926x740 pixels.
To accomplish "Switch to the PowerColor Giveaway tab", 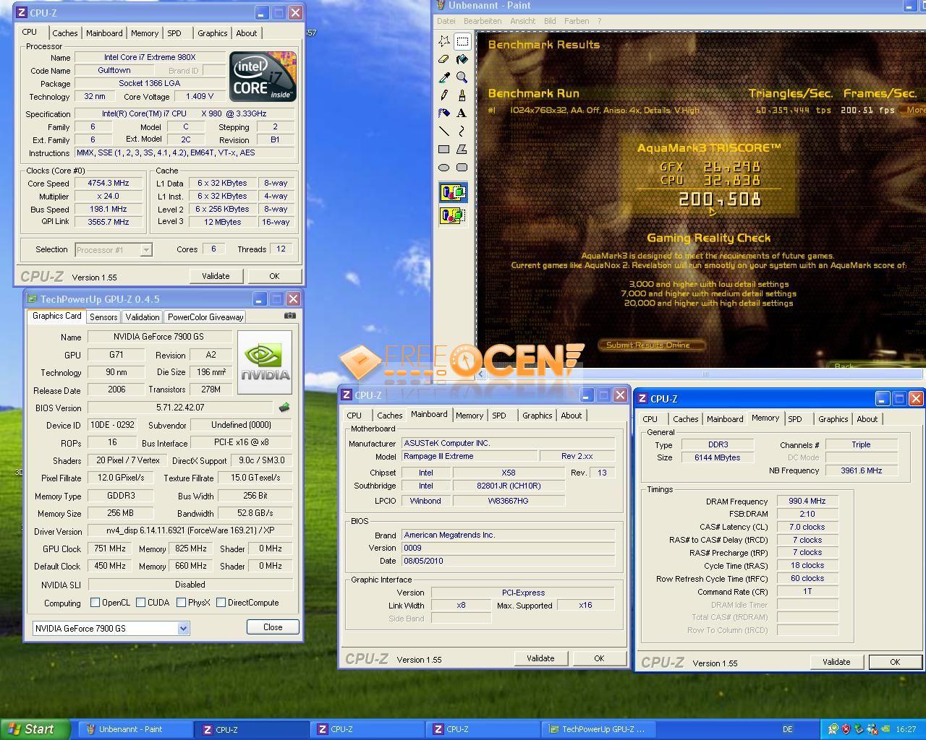I will click(205, 317).
